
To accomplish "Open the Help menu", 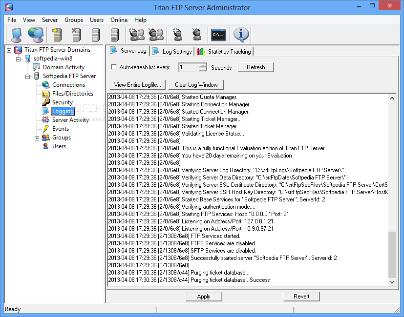I will click(x=140, y=20).
